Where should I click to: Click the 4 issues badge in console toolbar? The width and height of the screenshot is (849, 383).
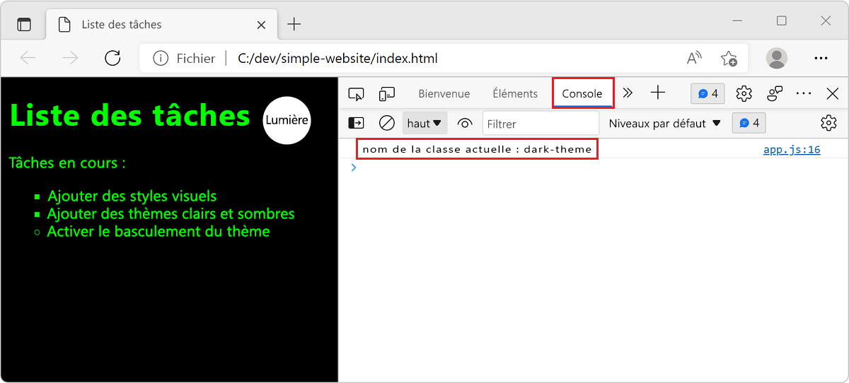pyautogui.click(x=749, y=123)
